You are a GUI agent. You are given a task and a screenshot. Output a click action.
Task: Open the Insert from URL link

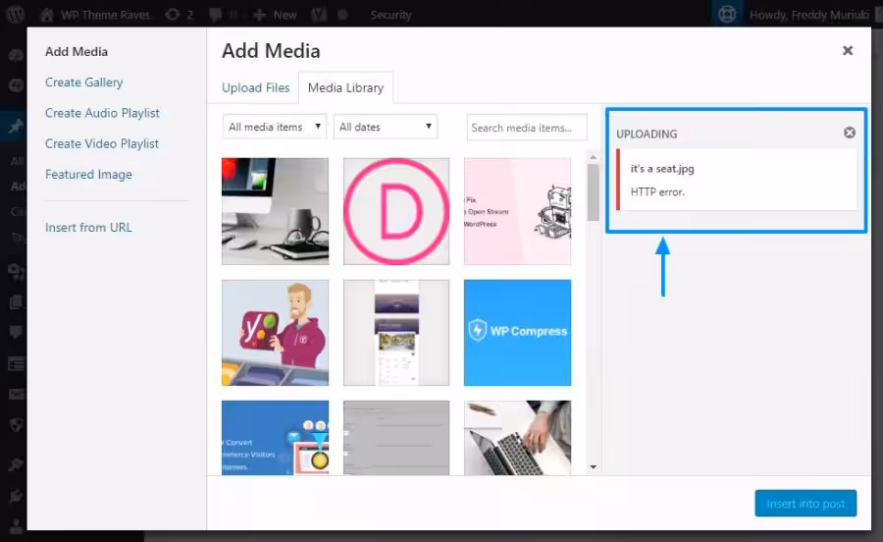88,228
